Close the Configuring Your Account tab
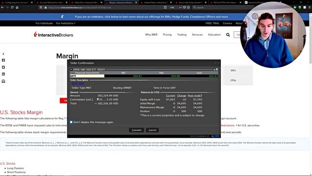The image size is (312, 176). [32, 2]
